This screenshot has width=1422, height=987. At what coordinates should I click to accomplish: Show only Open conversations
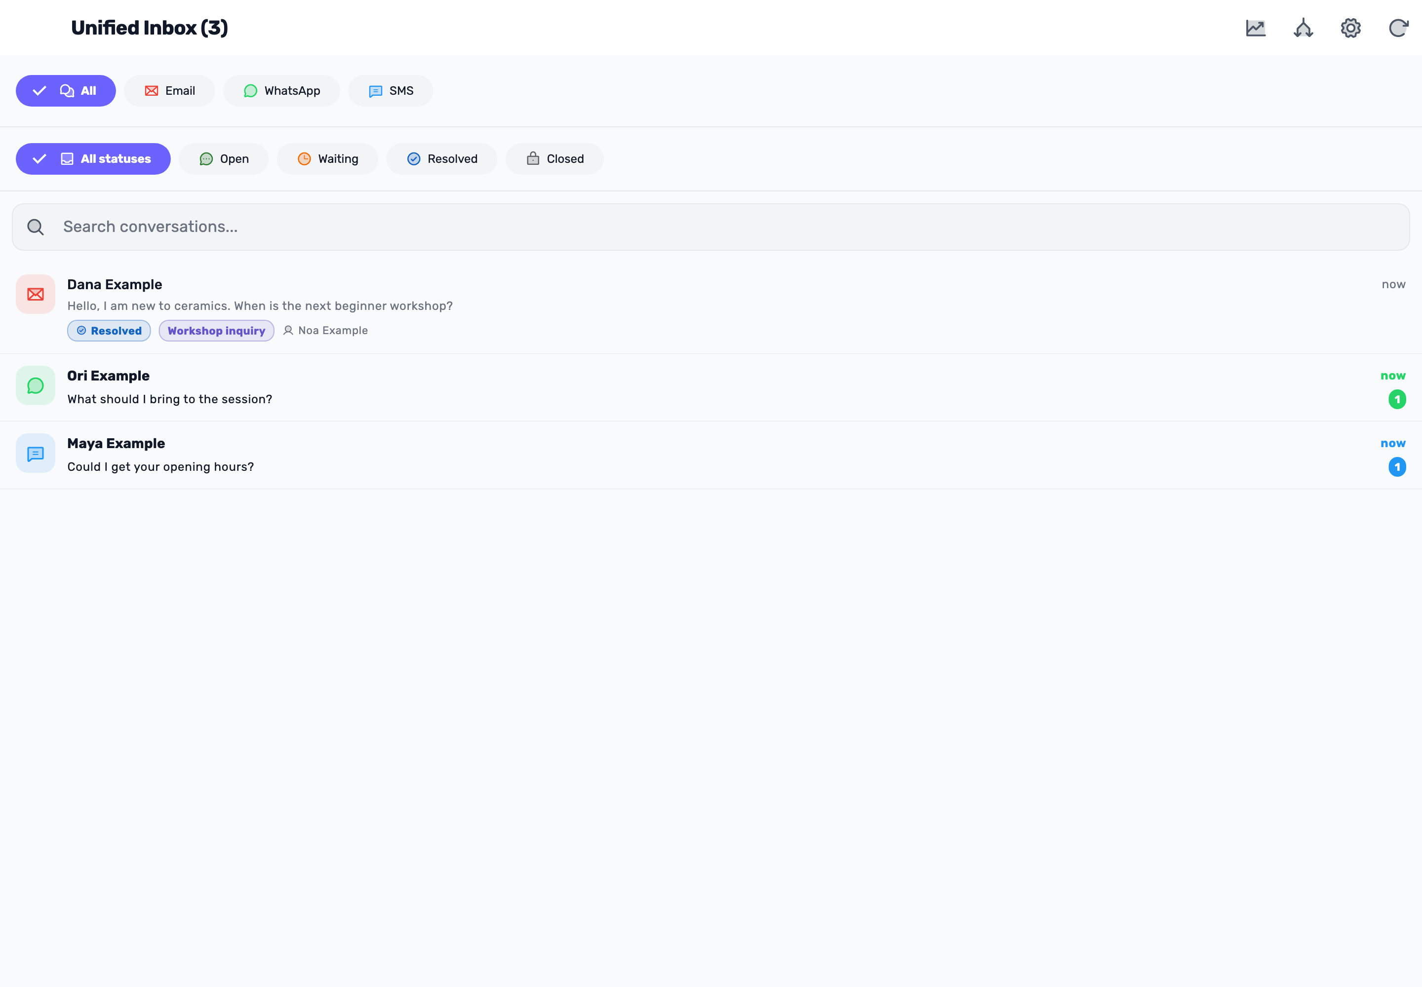(x=224, y=159)
